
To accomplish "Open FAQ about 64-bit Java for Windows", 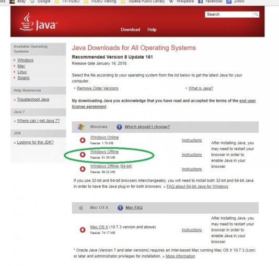I will 197,187.
